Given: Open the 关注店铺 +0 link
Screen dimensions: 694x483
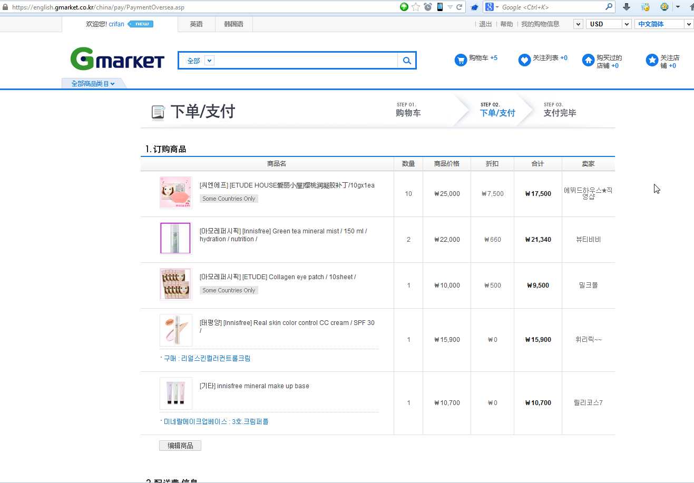Looking at the screenshot, I should 670,62.
